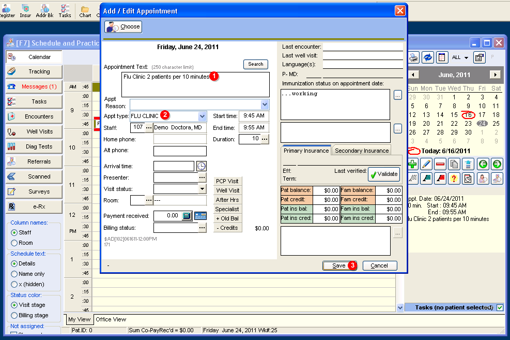This screenshot has height=340, width=510.
Task: Click the red flag icon
Action: coord(440,179)
